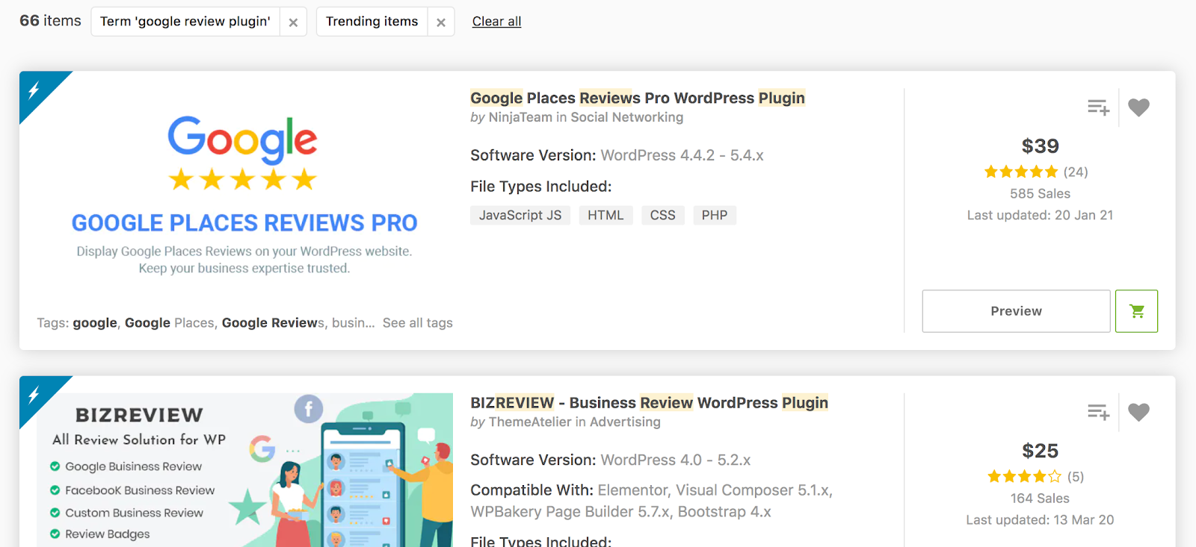Open the 'google' tag link
This screenshot has width=1196, height=547.
[x=95, y=323]
